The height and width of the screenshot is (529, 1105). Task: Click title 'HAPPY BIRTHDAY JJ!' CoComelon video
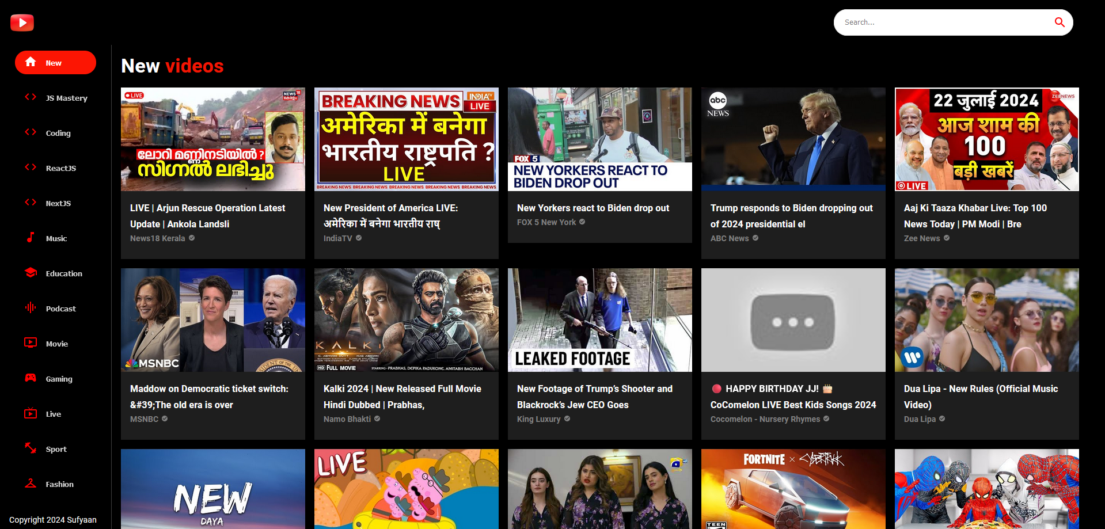pyautogui.click(x=793, y=397)
